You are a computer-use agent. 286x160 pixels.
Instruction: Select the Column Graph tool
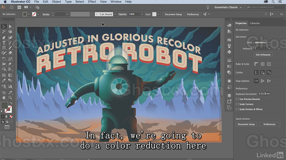coord(10,87)
